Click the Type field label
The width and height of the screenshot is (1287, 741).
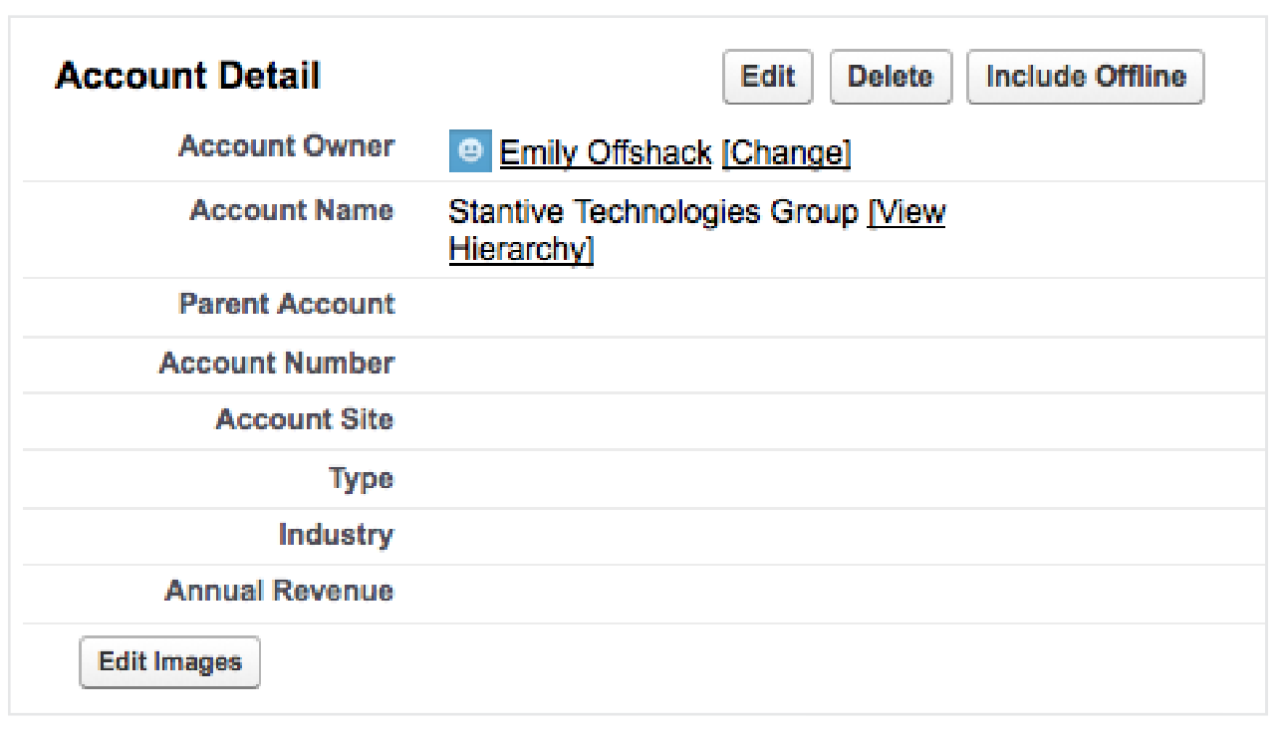tap(361, 479)
